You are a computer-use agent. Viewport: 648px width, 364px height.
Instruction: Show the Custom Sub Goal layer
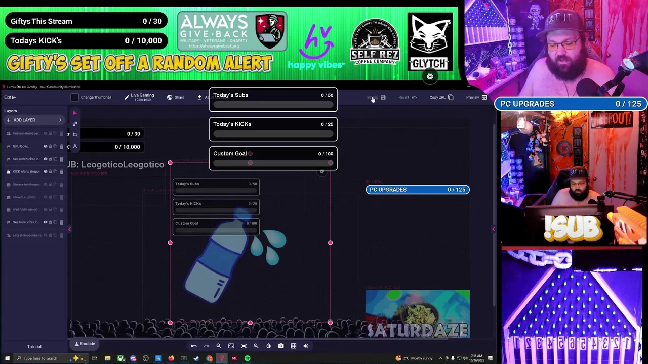coord(46,133)
